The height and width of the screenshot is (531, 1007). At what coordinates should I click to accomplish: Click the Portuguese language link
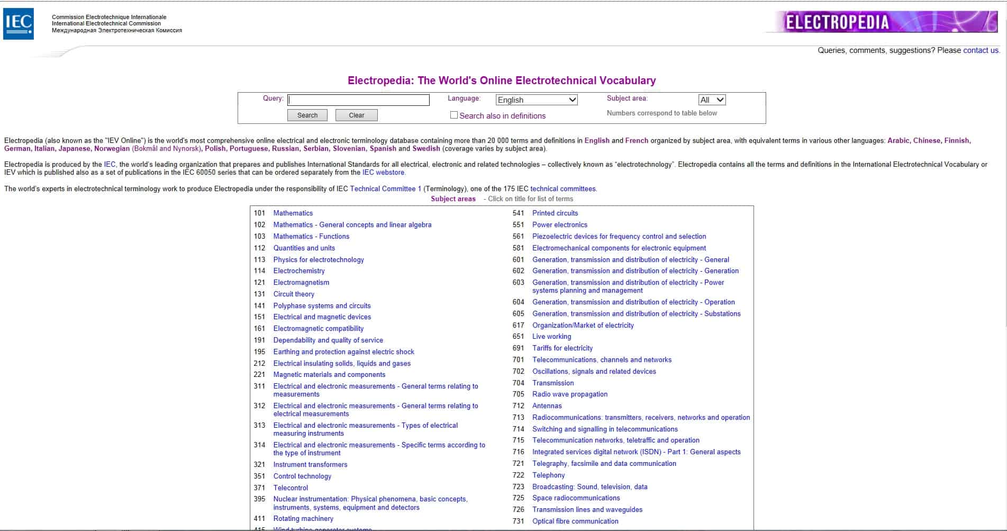pyautogui.click(x=249, y=148)
